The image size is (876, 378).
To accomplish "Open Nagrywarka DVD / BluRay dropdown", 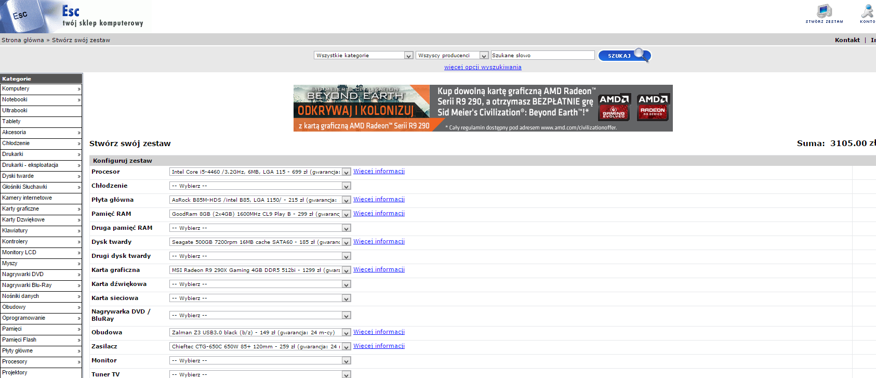I will 260,315.
